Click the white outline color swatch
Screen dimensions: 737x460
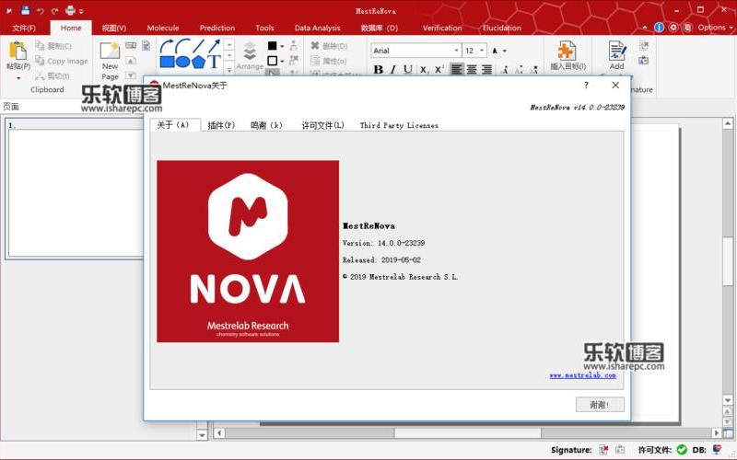pos(272,61)
